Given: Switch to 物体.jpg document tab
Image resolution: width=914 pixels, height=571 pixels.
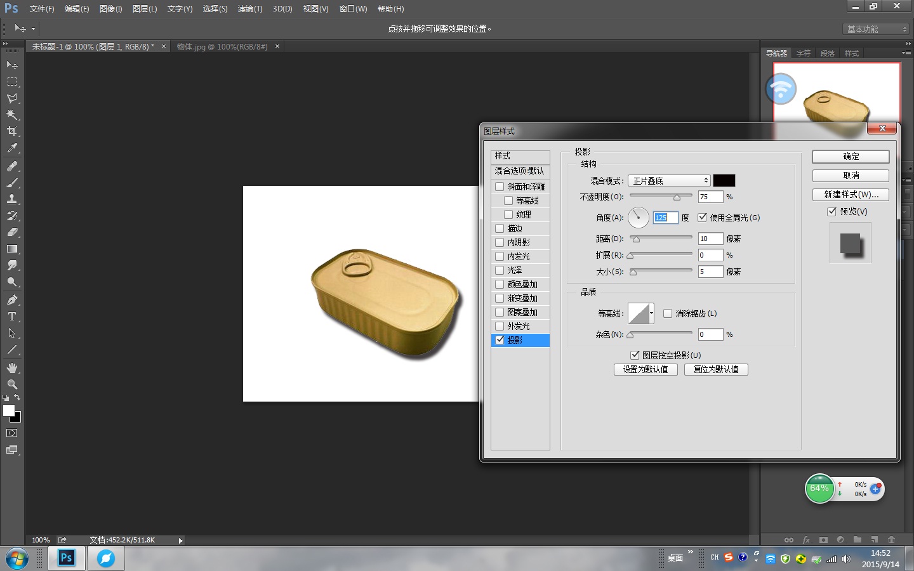Looking at the screenshot, I should point(222,47).
